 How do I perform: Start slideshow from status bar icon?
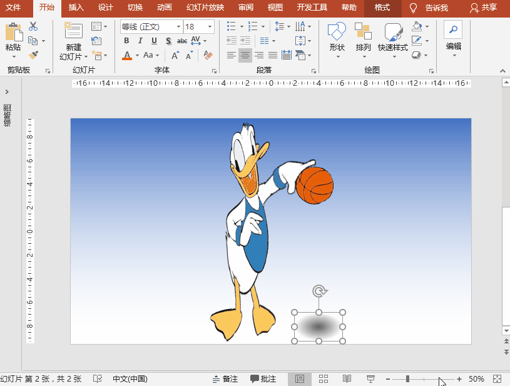pos(370,379)
